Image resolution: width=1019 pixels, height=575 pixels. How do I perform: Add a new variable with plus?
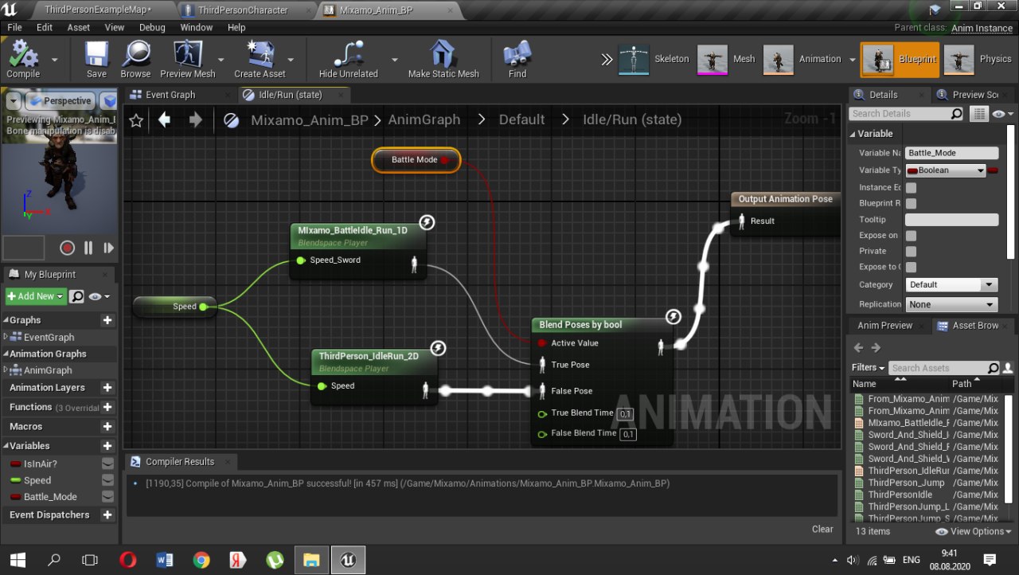coord(107,446)
